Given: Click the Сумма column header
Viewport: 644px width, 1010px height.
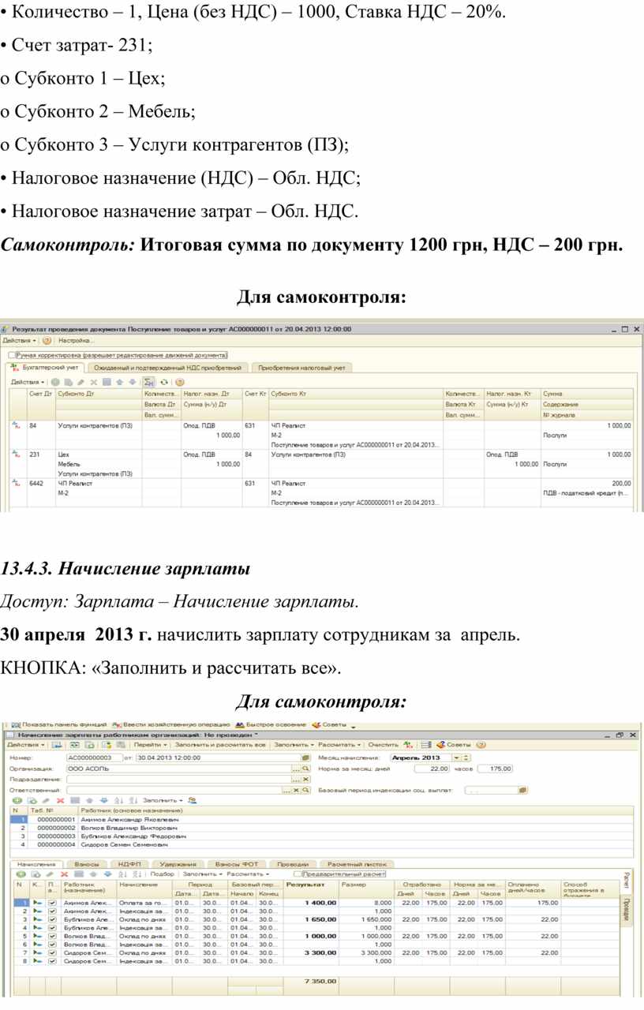Looking at the screenshot, I should click(x=587, y=393).
